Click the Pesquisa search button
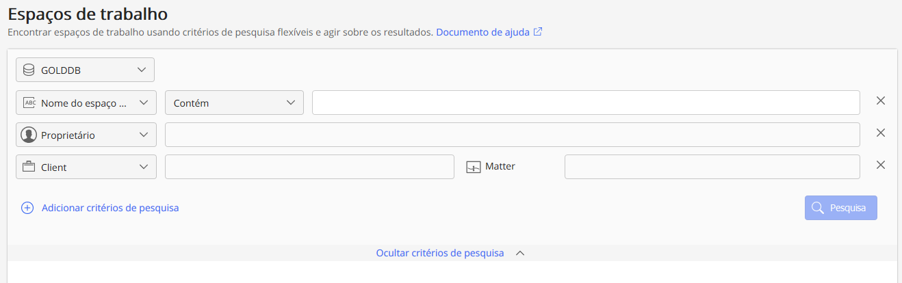Screen dimensions: 902x283 point(840,208)
